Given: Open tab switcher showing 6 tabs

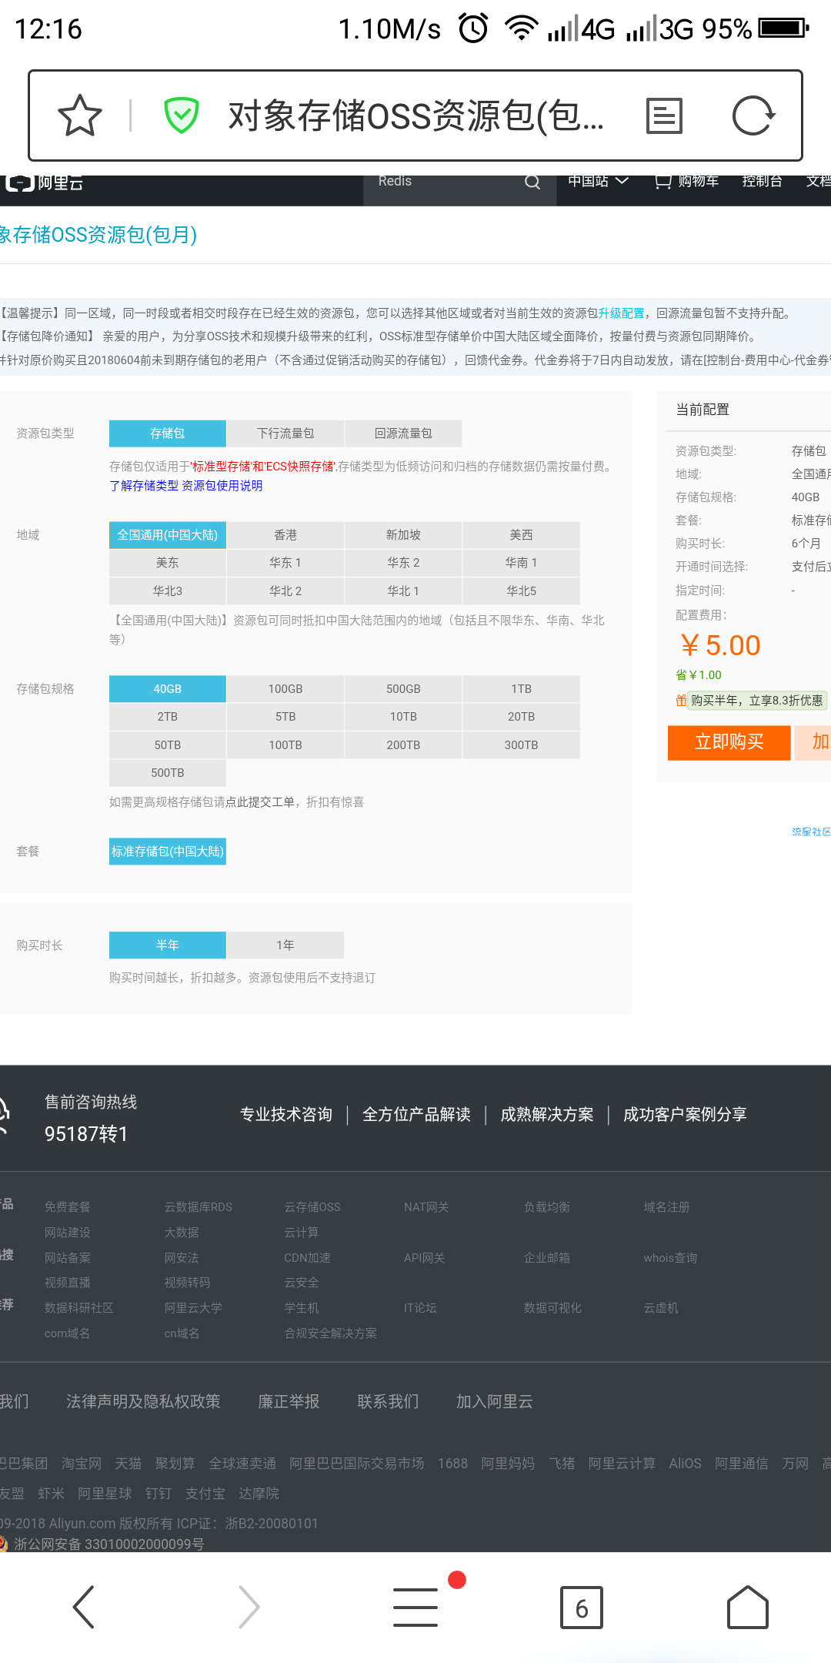Looking at the screenshot, I should point(582,1607).
